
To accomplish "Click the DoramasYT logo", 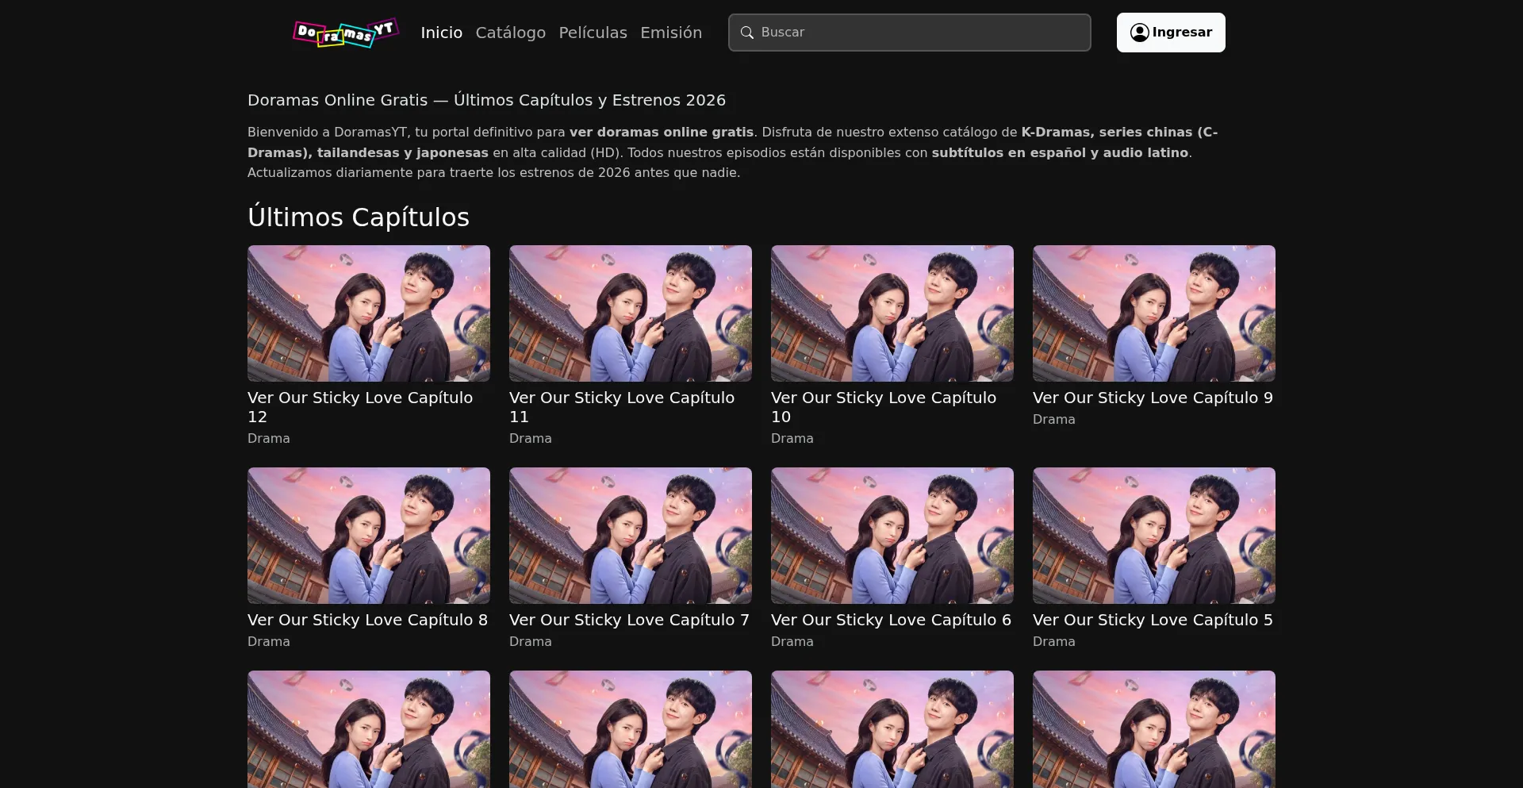I will click(x=346, y=33).
